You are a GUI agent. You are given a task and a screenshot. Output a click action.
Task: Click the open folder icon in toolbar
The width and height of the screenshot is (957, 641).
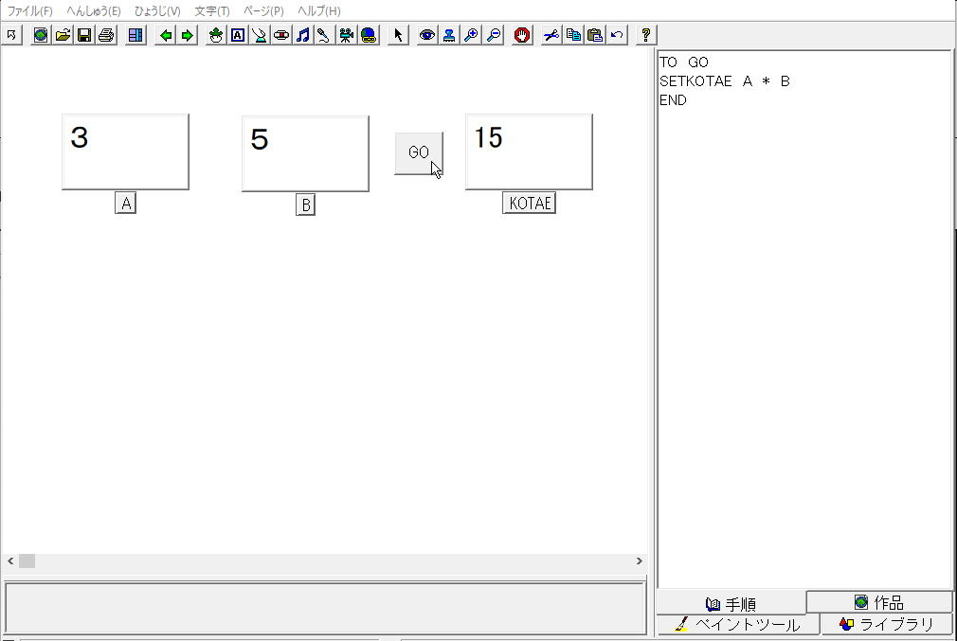[x=63, y=35]
